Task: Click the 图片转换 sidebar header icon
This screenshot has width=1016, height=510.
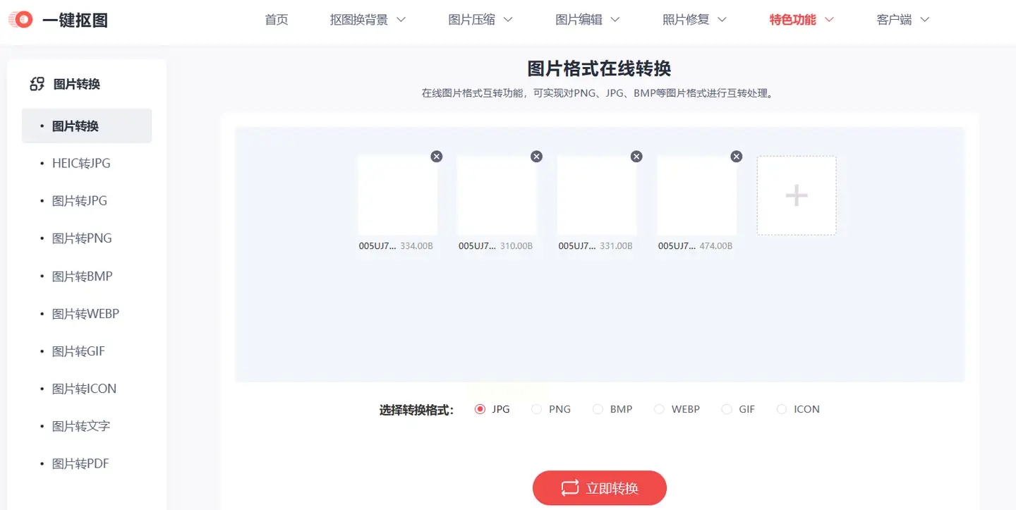Action: click(x=37, y=85)
